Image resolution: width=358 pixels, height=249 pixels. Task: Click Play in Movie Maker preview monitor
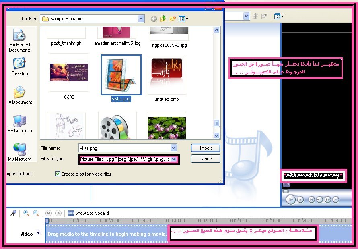click(290, 199)
